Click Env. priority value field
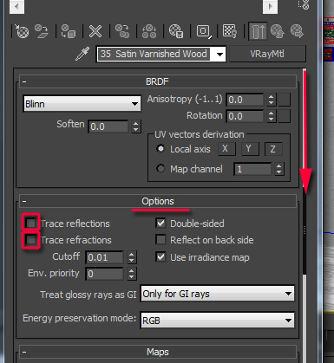 click(104, 274)
